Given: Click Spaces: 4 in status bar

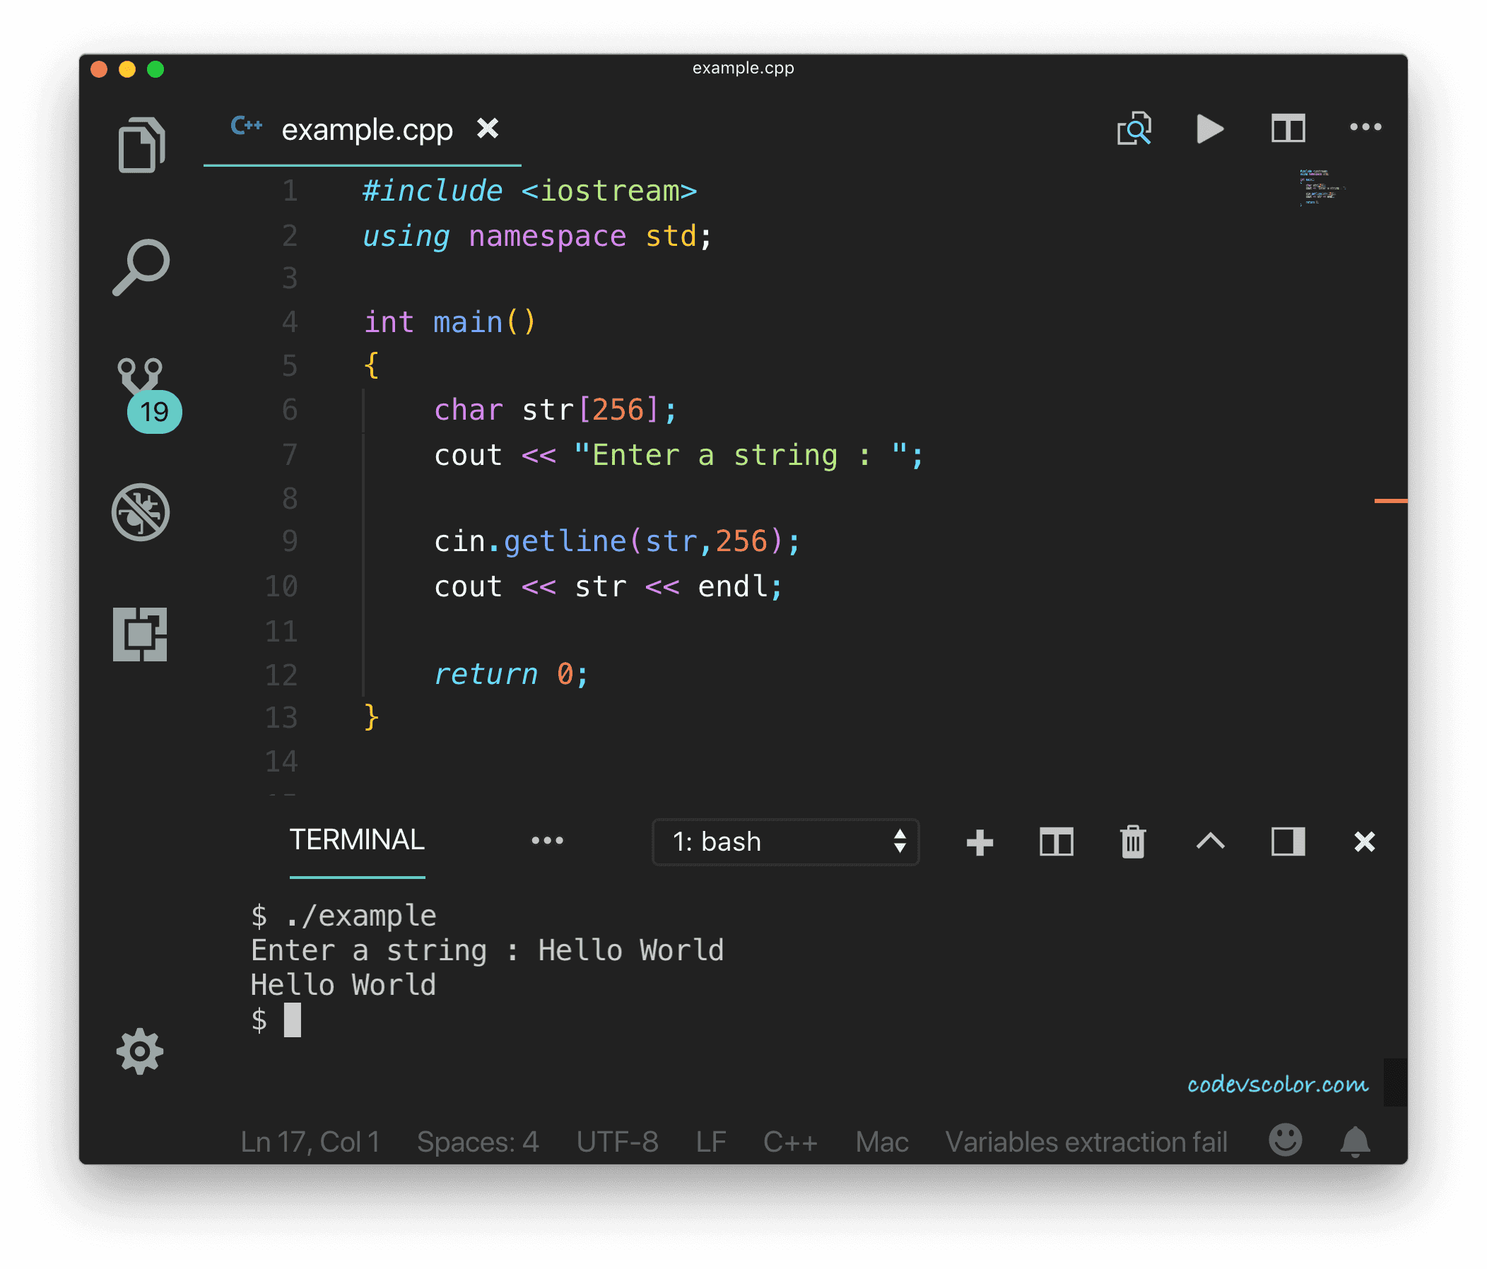Looking at the screenshot, I should pyautogui.click(x=478, y=1142).
